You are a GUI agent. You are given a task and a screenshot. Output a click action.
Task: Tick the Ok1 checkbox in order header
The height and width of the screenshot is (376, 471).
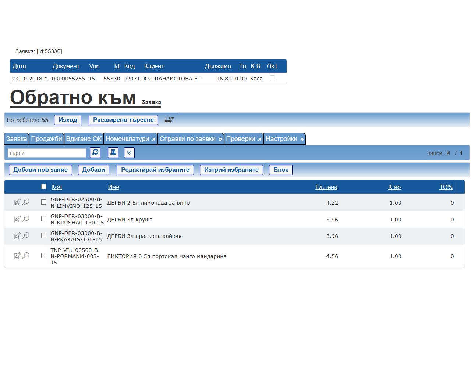click(x=272, y=78)
